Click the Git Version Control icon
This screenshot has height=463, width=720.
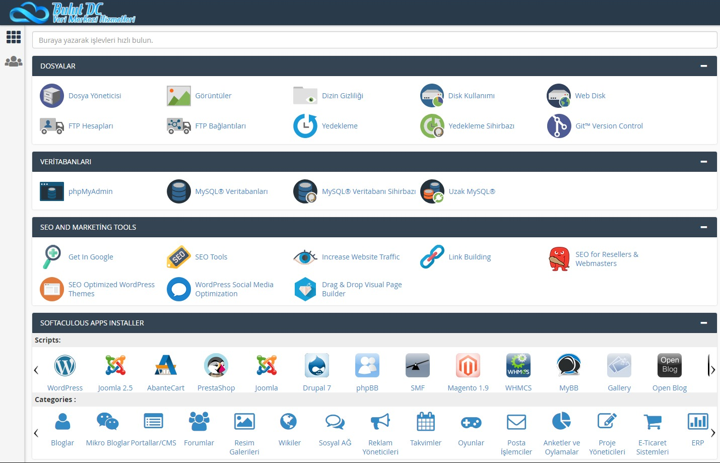[559, 126]
